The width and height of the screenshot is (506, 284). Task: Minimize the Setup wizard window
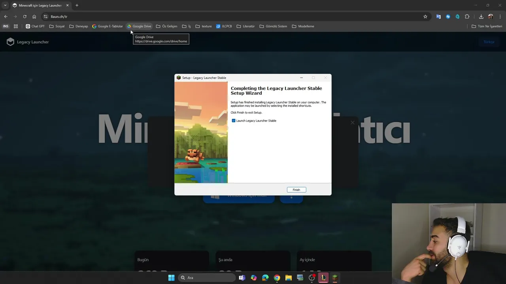coord(301,78)
